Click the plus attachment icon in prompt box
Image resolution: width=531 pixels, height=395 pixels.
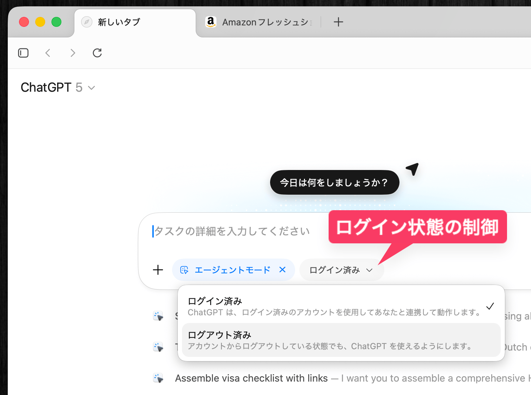158,270
